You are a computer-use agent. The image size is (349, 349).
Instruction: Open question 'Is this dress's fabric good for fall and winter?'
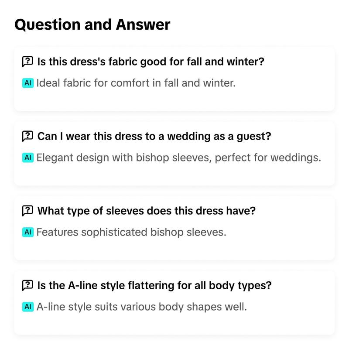coord(151,62)
